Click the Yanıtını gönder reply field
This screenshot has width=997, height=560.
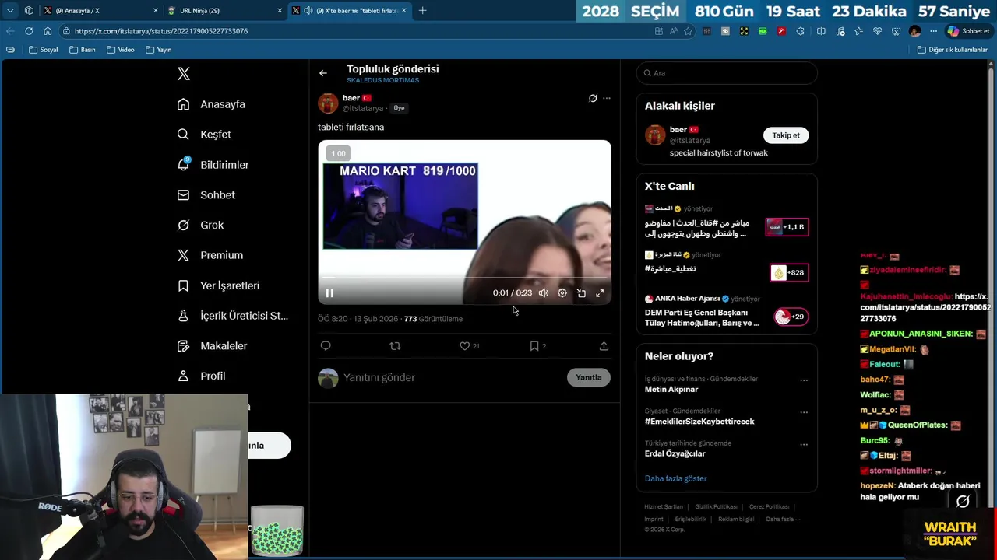(x=452, y=377)
